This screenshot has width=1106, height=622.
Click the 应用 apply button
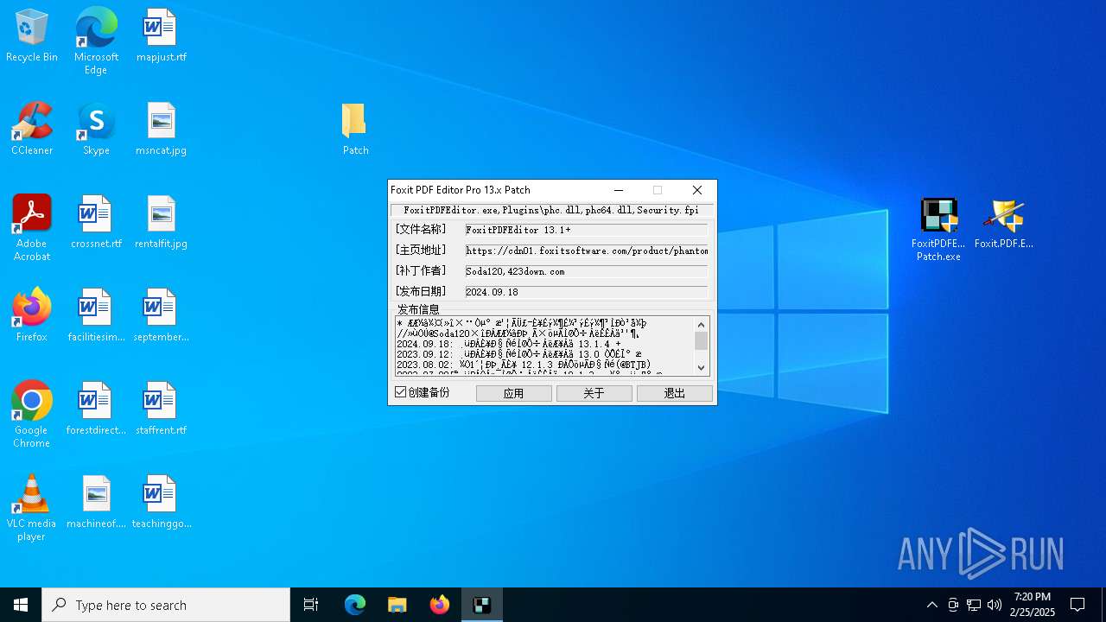pyautogui.click(x=514, y=393)
